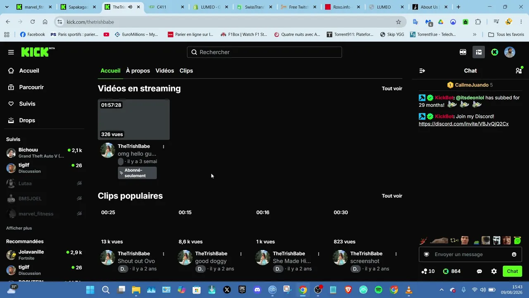Viewport: 529px width, 298px height.
Task: Open the Windows Start menu
Action: click(x=90, y=290)
